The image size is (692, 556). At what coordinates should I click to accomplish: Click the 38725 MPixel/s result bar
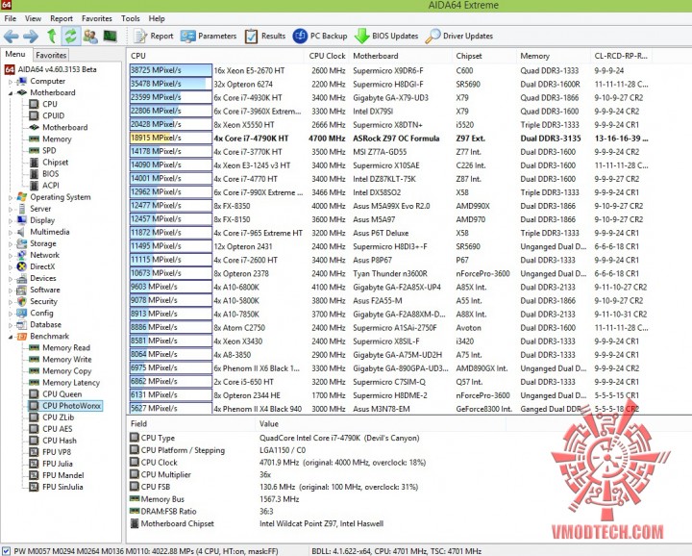pos(171,70)
